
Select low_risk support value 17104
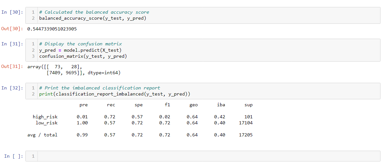click(246, 123)
